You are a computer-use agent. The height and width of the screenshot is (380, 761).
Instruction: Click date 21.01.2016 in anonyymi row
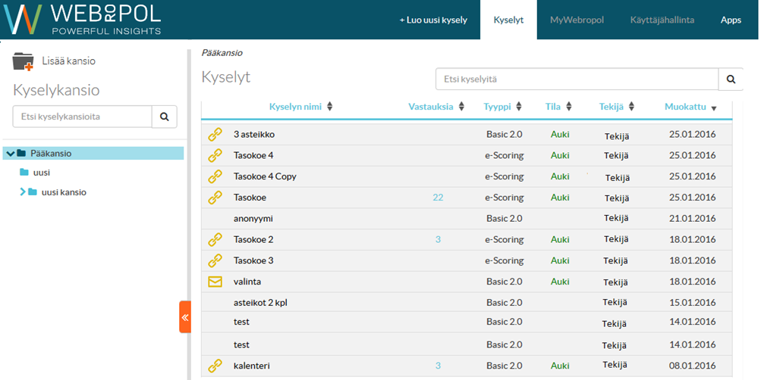[x=692, y=219]
